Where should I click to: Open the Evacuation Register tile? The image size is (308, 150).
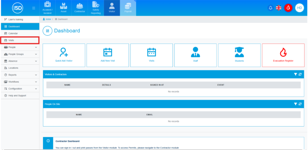283,55
